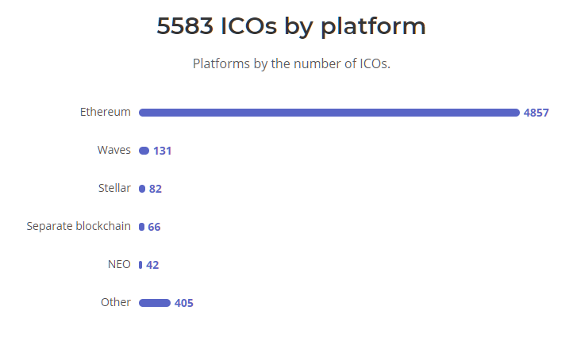Select the Other platform label
This screenshot has width=573, height=341.
pyautogui.click(x=116, y=302)
